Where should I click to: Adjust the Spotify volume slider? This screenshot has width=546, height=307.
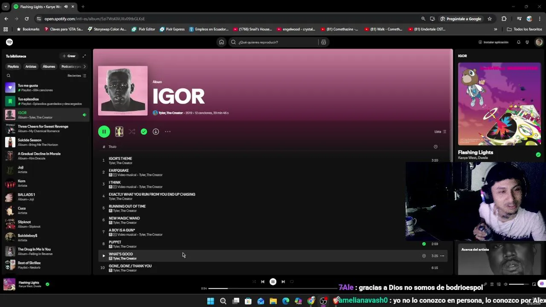[519, 284]
